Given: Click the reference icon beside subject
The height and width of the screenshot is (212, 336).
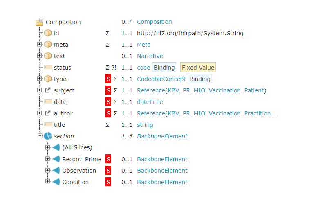Looking at the screenshot, I should point(48,90).
